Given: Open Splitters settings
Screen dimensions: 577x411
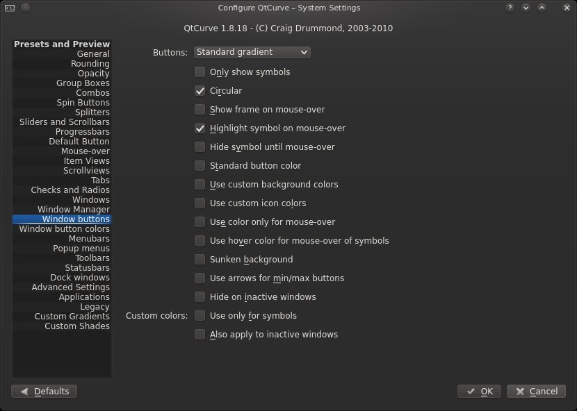Looking at the screenshot, I should tap(62, 112).
